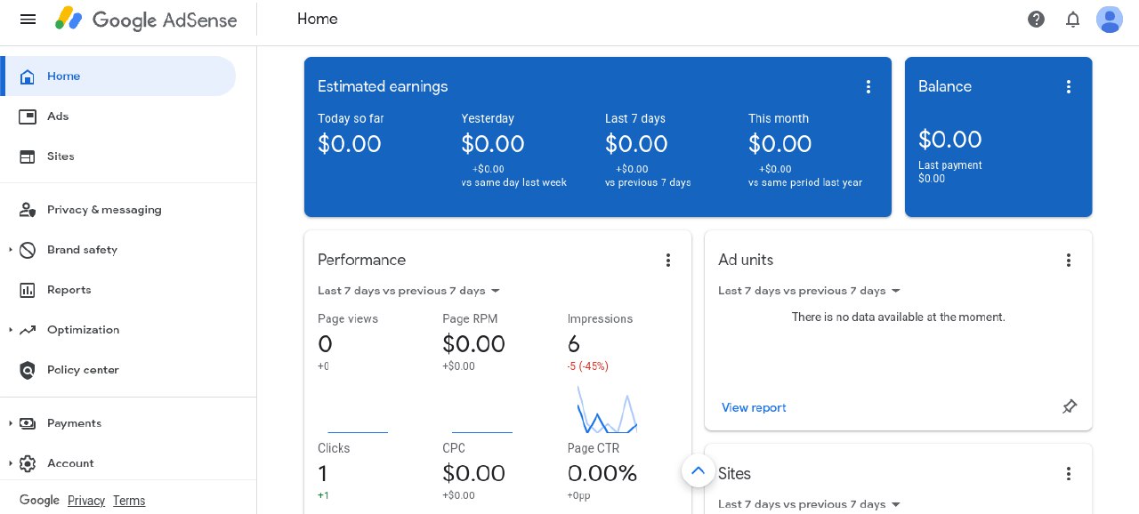
Task: Click the Page RPM value
Action: pos(473,344)
